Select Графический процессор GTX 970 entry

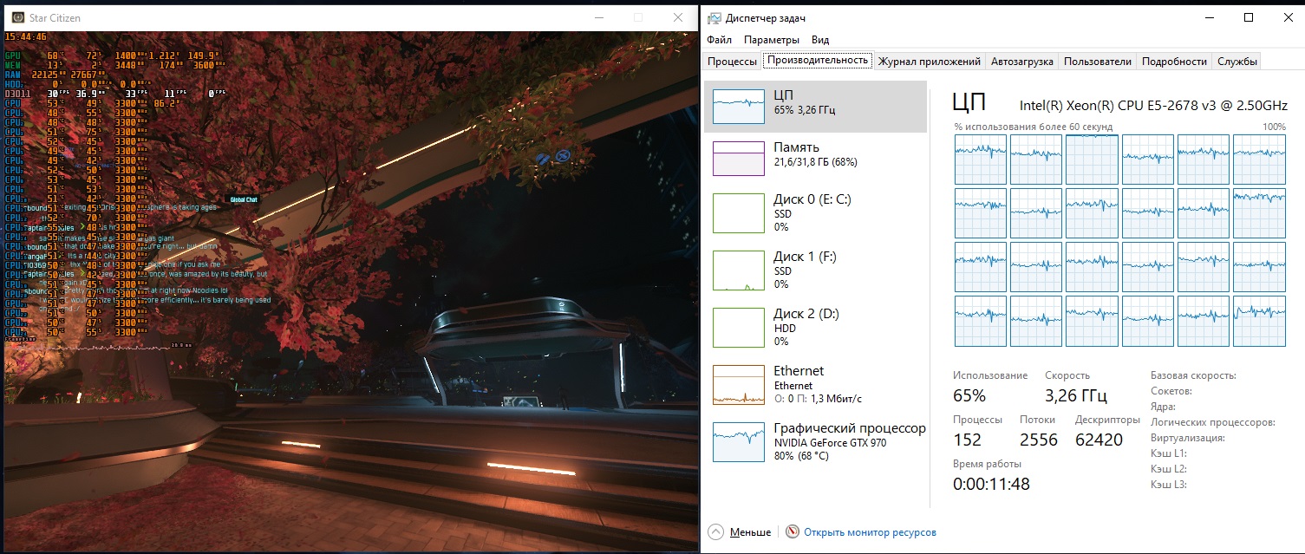pos(815,441)
